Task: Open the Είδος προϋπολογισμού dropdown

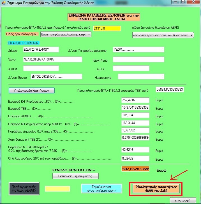Action: (66, 34)
